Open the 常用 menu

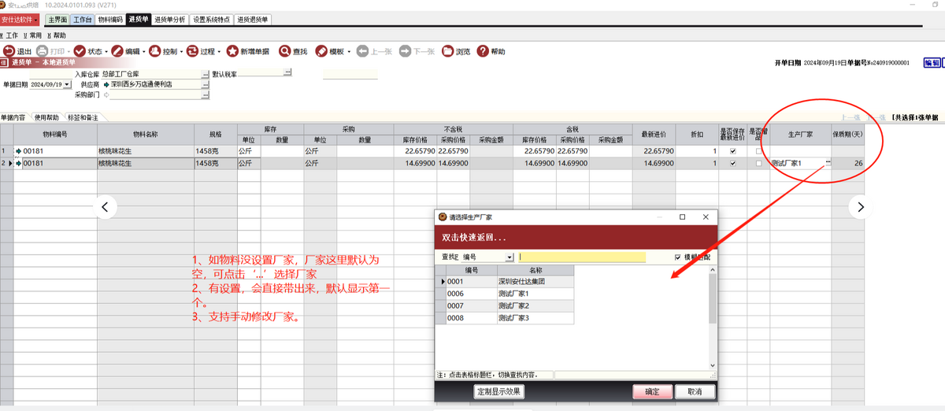33,35
